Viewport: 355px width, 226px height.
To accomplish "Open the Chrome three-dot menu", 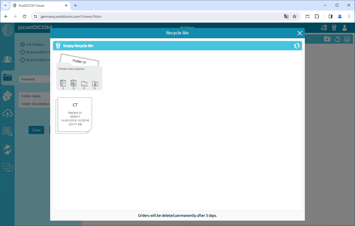I will tap(349, 16).
